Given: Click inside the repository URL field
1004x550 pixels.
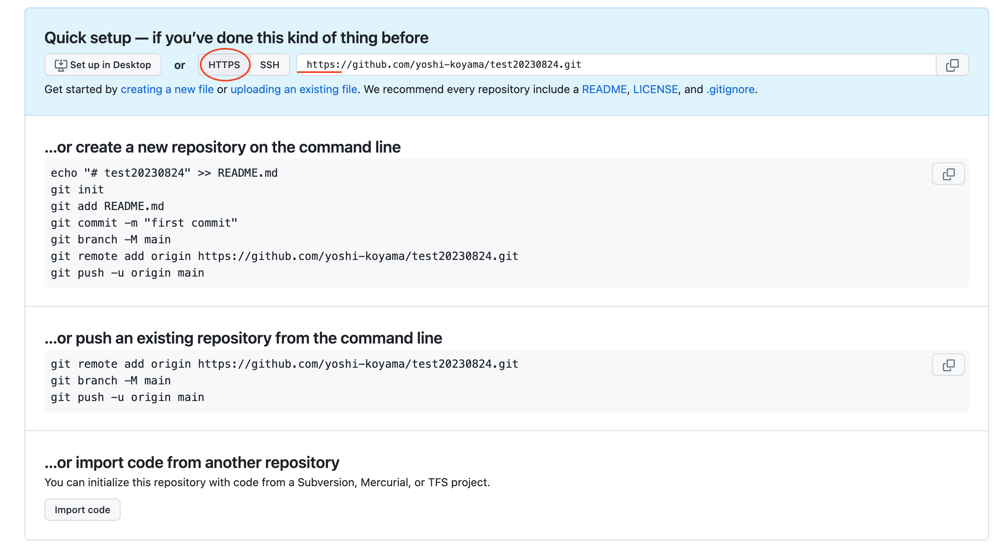Looking at the screenshot, I should (595, 65).
